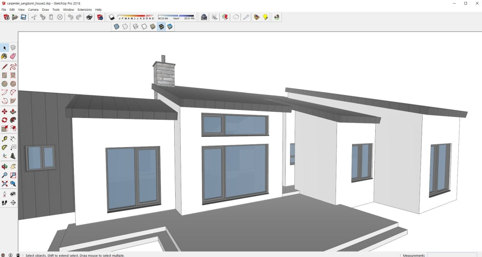Open the Extensions menu
482x257 pixels.
pyautogui.click(x=85, y=9)
